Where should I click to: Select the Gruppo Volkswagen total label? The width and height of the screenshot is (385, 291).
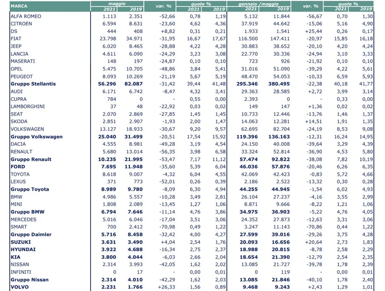[x=36, y=137]
